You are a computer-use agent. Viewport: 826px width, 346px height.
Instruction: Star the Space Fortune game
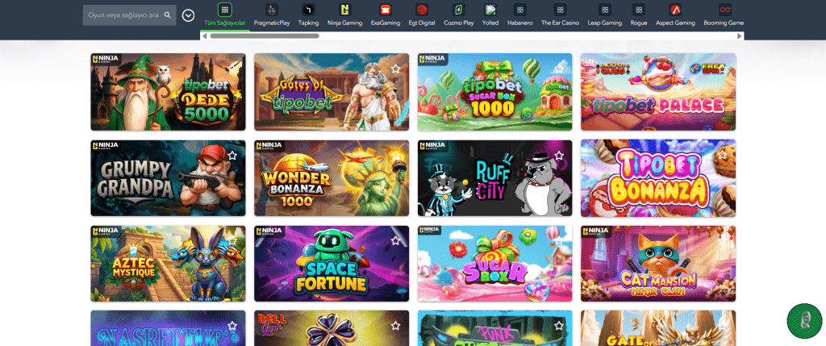coord(395,240)
